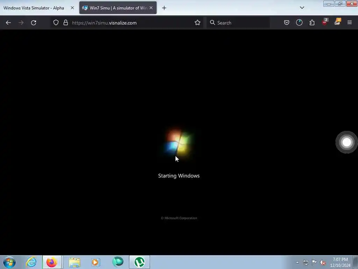Click the muted volume tray icon
This screenshot has height=269, width=358.
tap(323, 262)
